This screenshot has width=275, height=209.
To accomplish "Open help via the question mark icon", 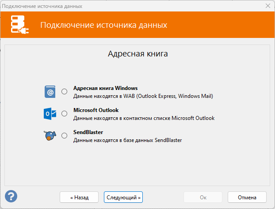I will tap(11, 196).
